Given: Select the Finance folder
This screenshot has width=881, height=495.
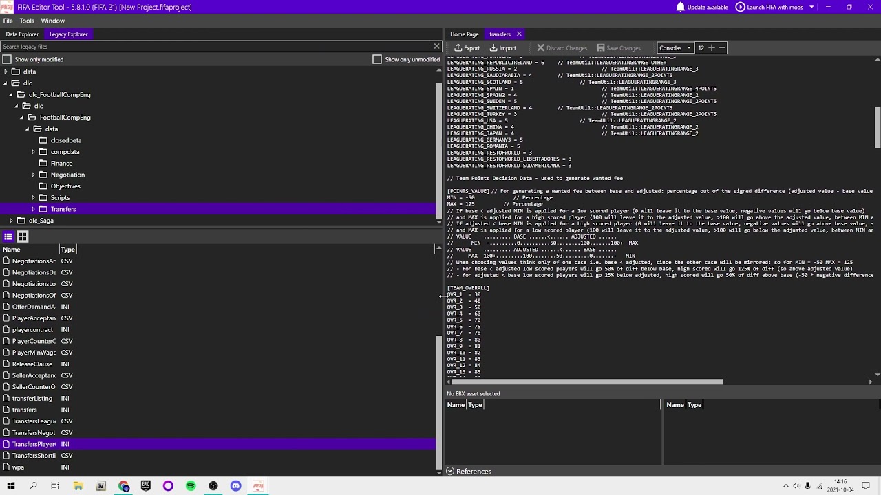Looking at the screenshot, I should [61, 163].
